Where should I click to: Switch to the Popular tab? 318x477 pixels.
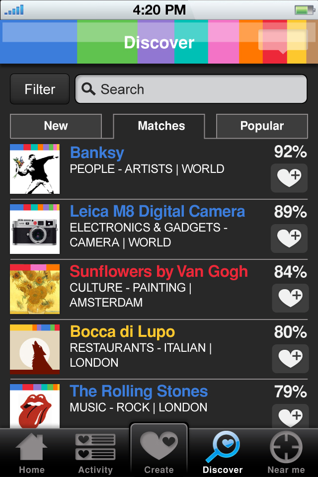coord(262,126)
